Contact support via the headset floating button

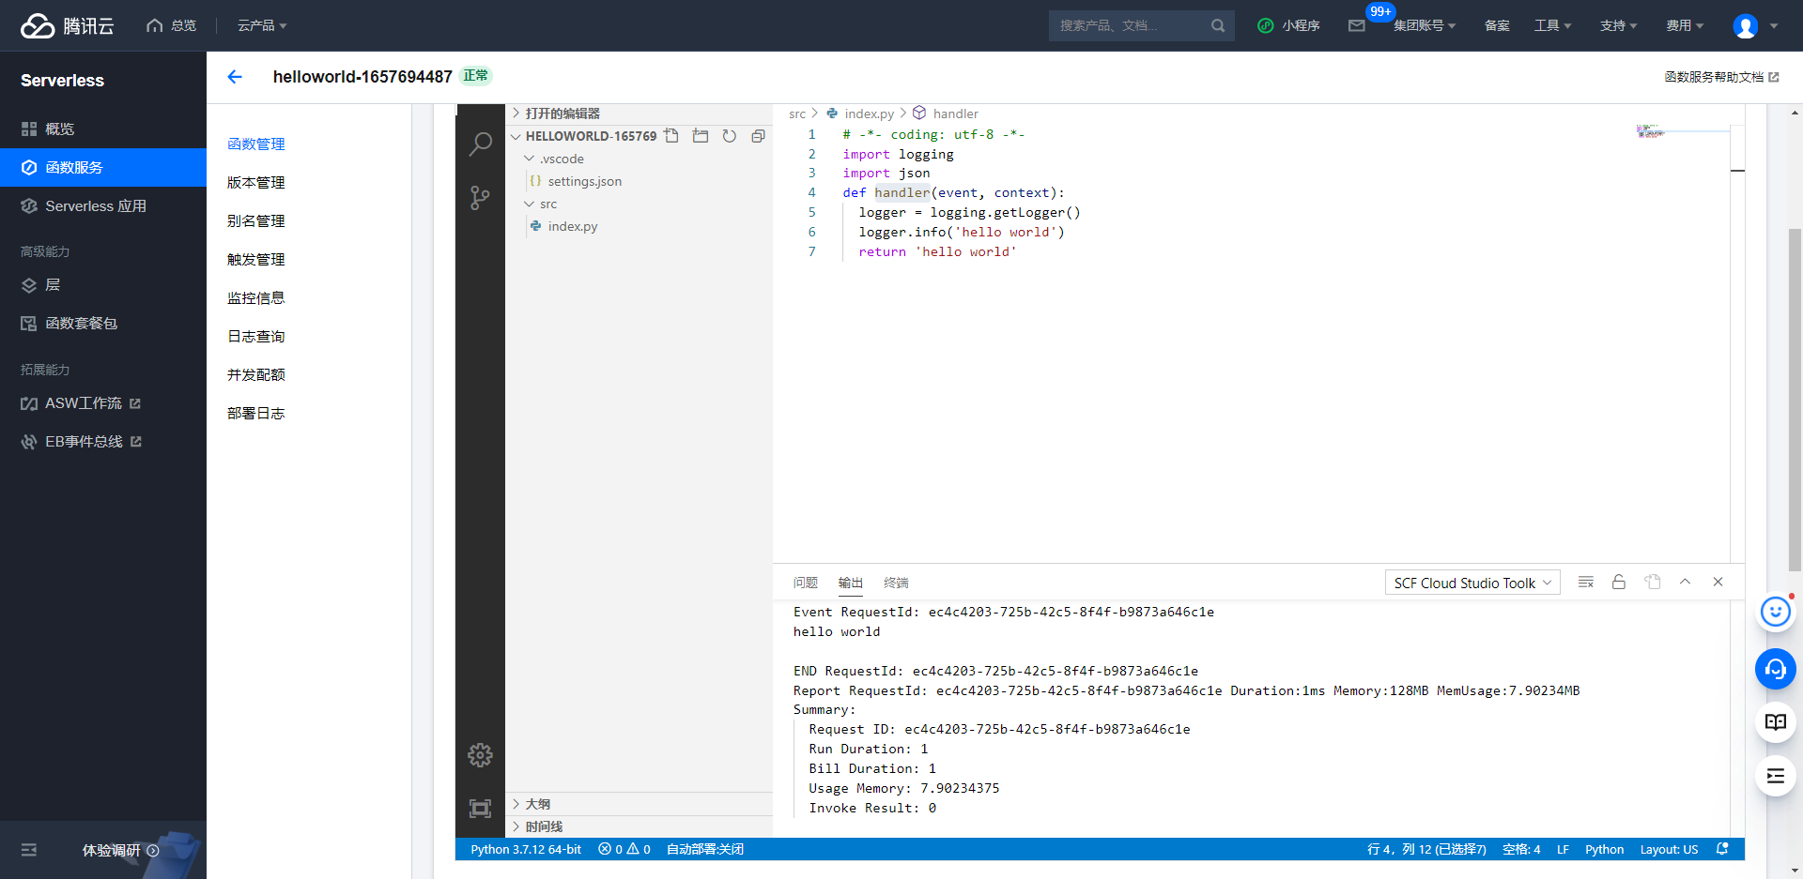[x=1776, y=669]
